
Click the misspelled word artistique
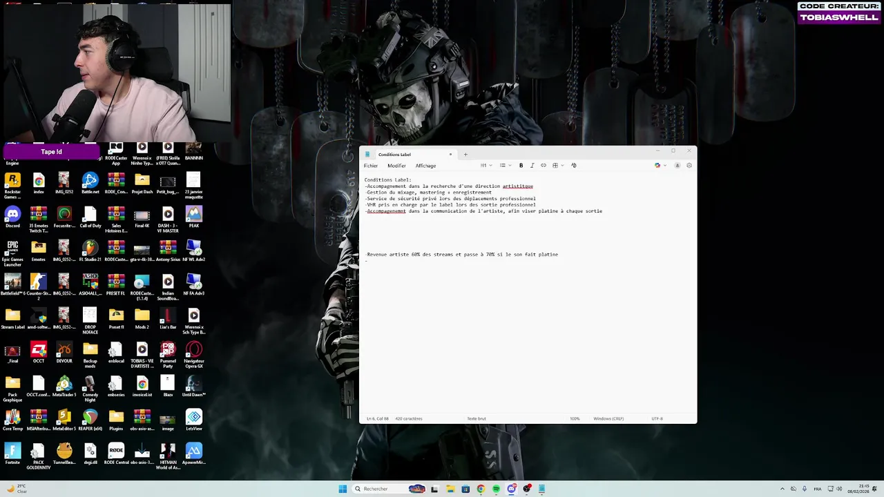518,186
